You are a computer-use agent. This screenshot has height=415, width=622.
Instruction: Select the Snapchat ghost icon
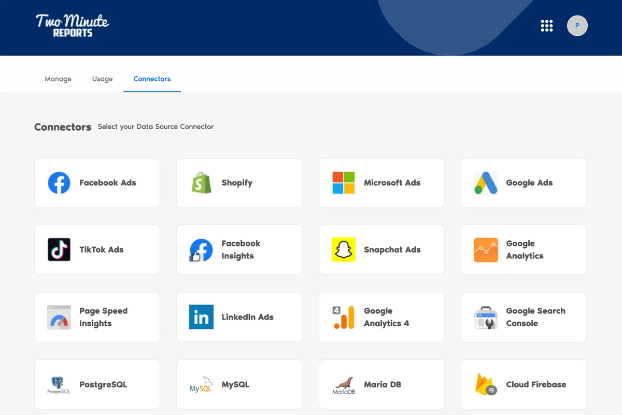pos(343,250)
